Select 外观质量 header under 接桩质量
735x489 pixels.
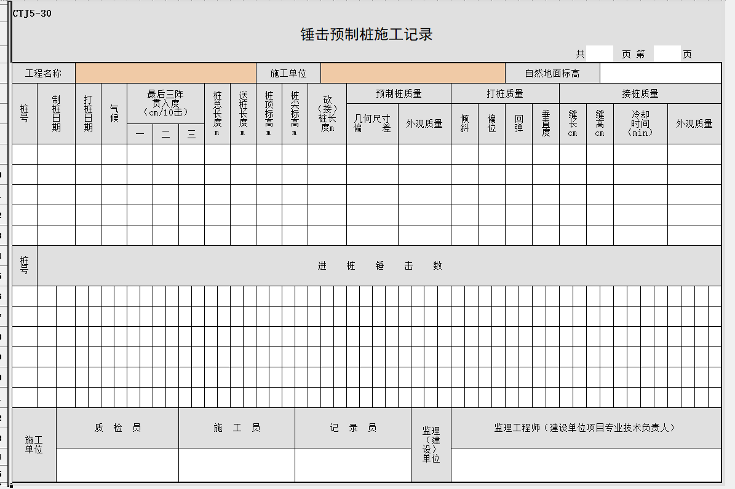pyautogui.click(x=694, y=123)
